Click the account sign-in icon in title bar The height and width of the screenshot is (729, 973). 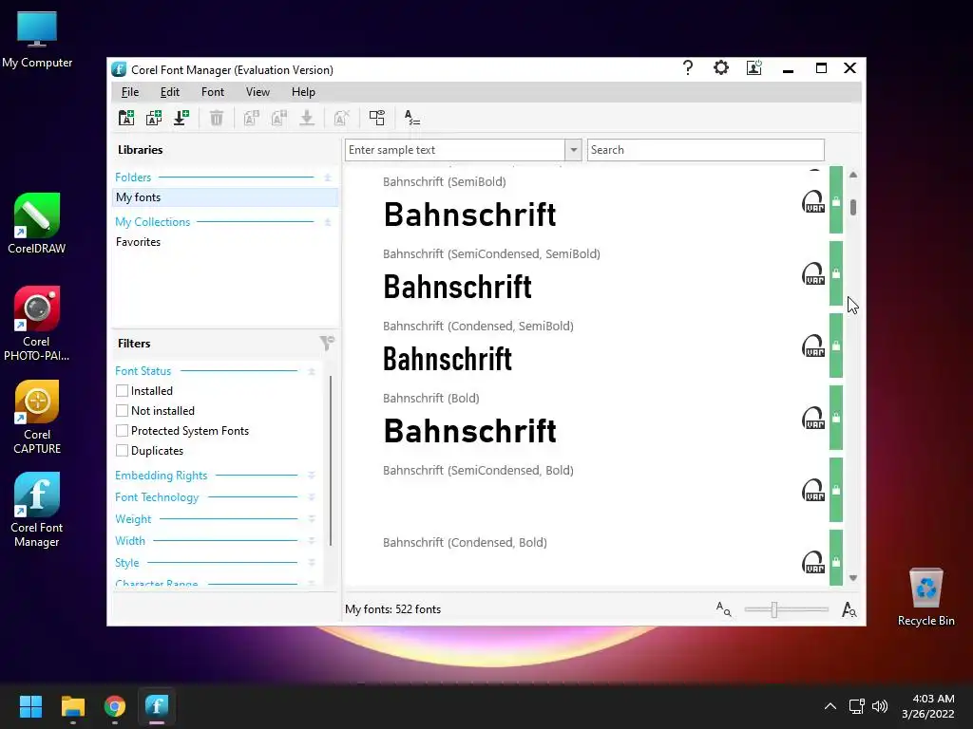pyautogui.click(x=754, y=68)
